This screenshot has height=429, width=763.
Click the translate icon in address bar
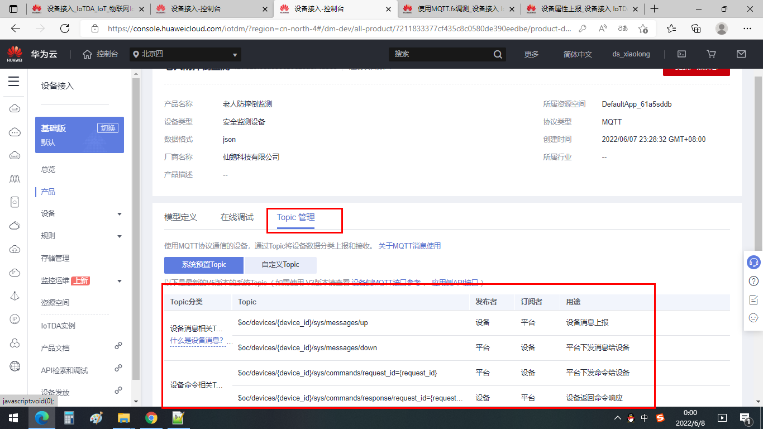click(623, 28)
